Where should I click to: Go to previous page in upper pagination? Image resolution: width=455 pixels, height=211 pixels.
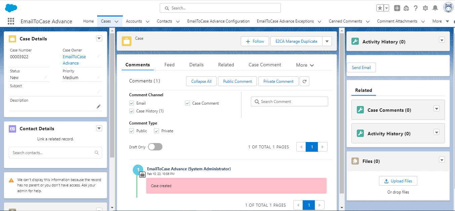click(x=301, y=147)
